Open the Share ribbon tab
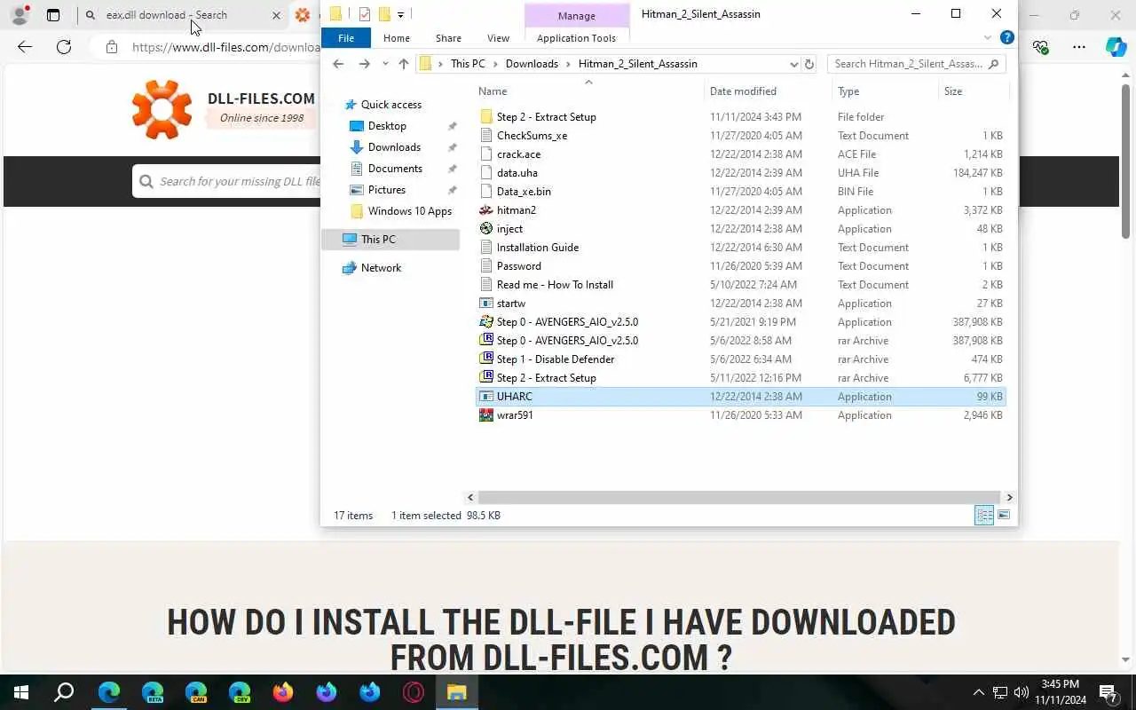 tap(448, 38)
